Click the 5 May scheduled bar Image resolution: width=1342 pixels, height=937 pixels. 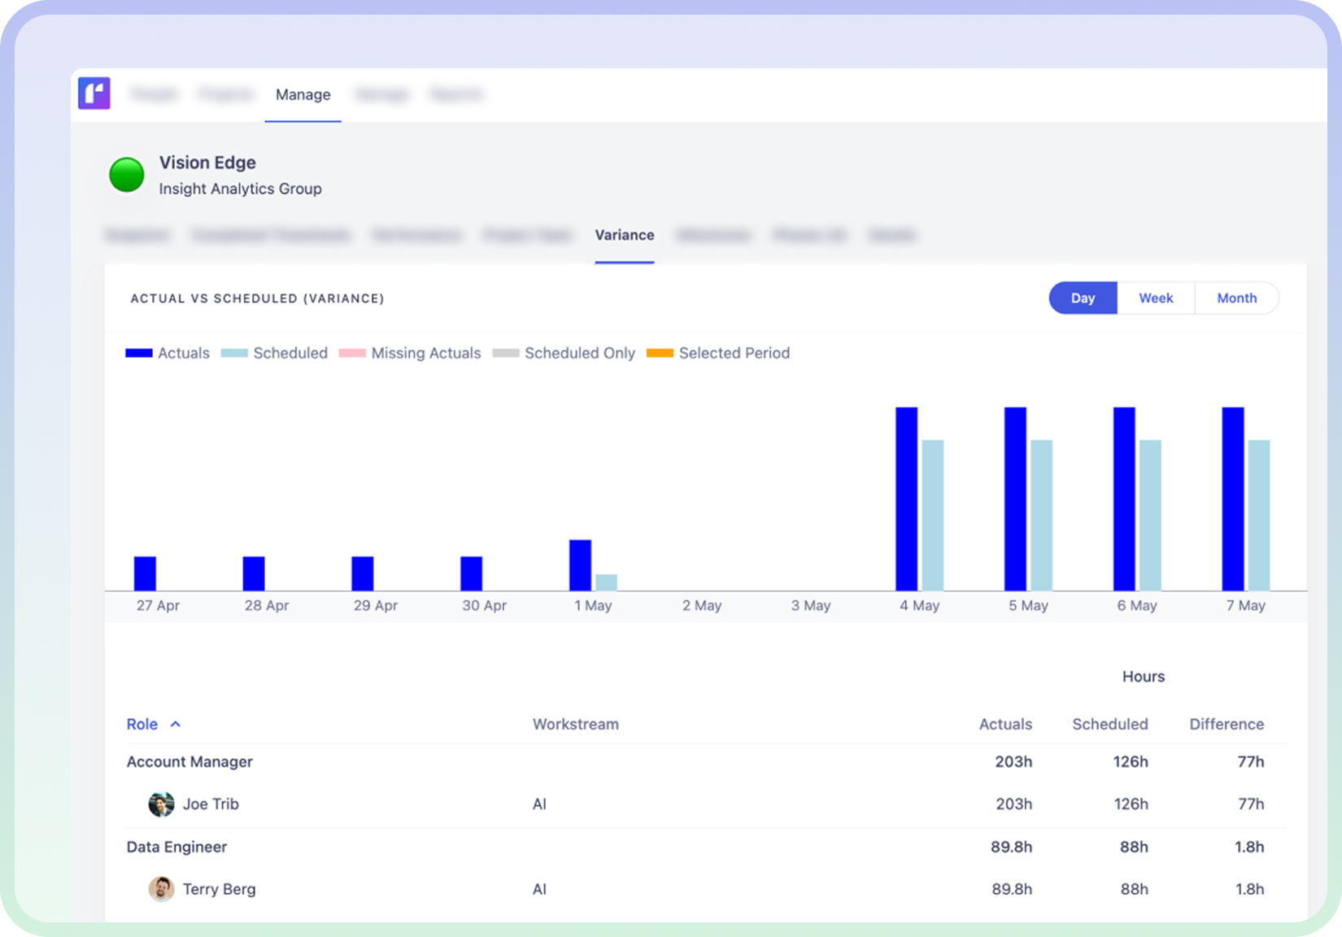[x=1041, y=515]
